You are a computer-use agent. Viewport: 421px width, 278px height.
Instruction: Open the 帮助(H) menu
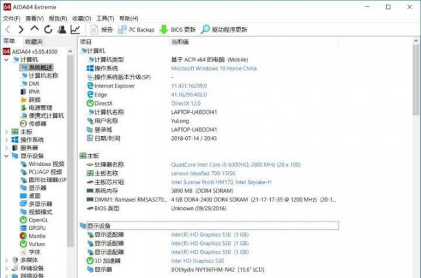(129, 18)
